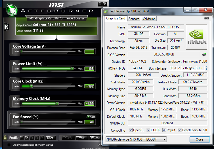Toggle fan speed Auto mode

[x=91, y=117]
